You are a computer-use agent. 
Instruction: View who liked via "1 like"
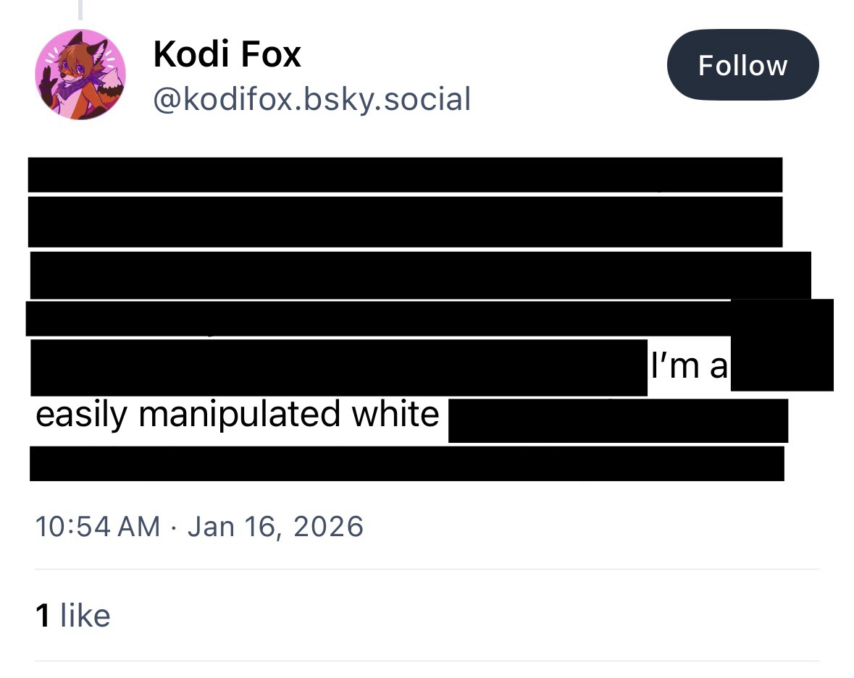pos(72,615)
